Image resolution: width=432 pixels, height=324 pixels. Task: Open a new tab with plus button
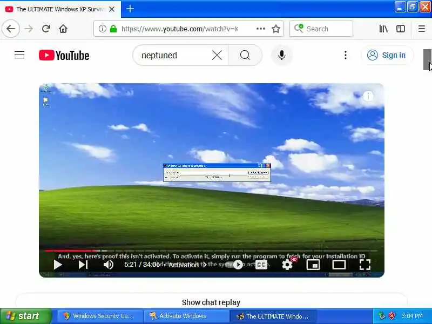tap(130, 9)
